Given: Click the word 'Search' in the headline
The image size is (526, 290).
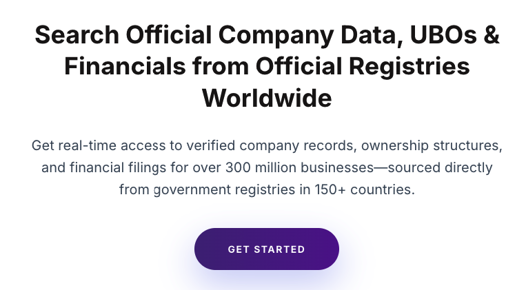Looking at the screenshot, I should [x=77, y=35].
